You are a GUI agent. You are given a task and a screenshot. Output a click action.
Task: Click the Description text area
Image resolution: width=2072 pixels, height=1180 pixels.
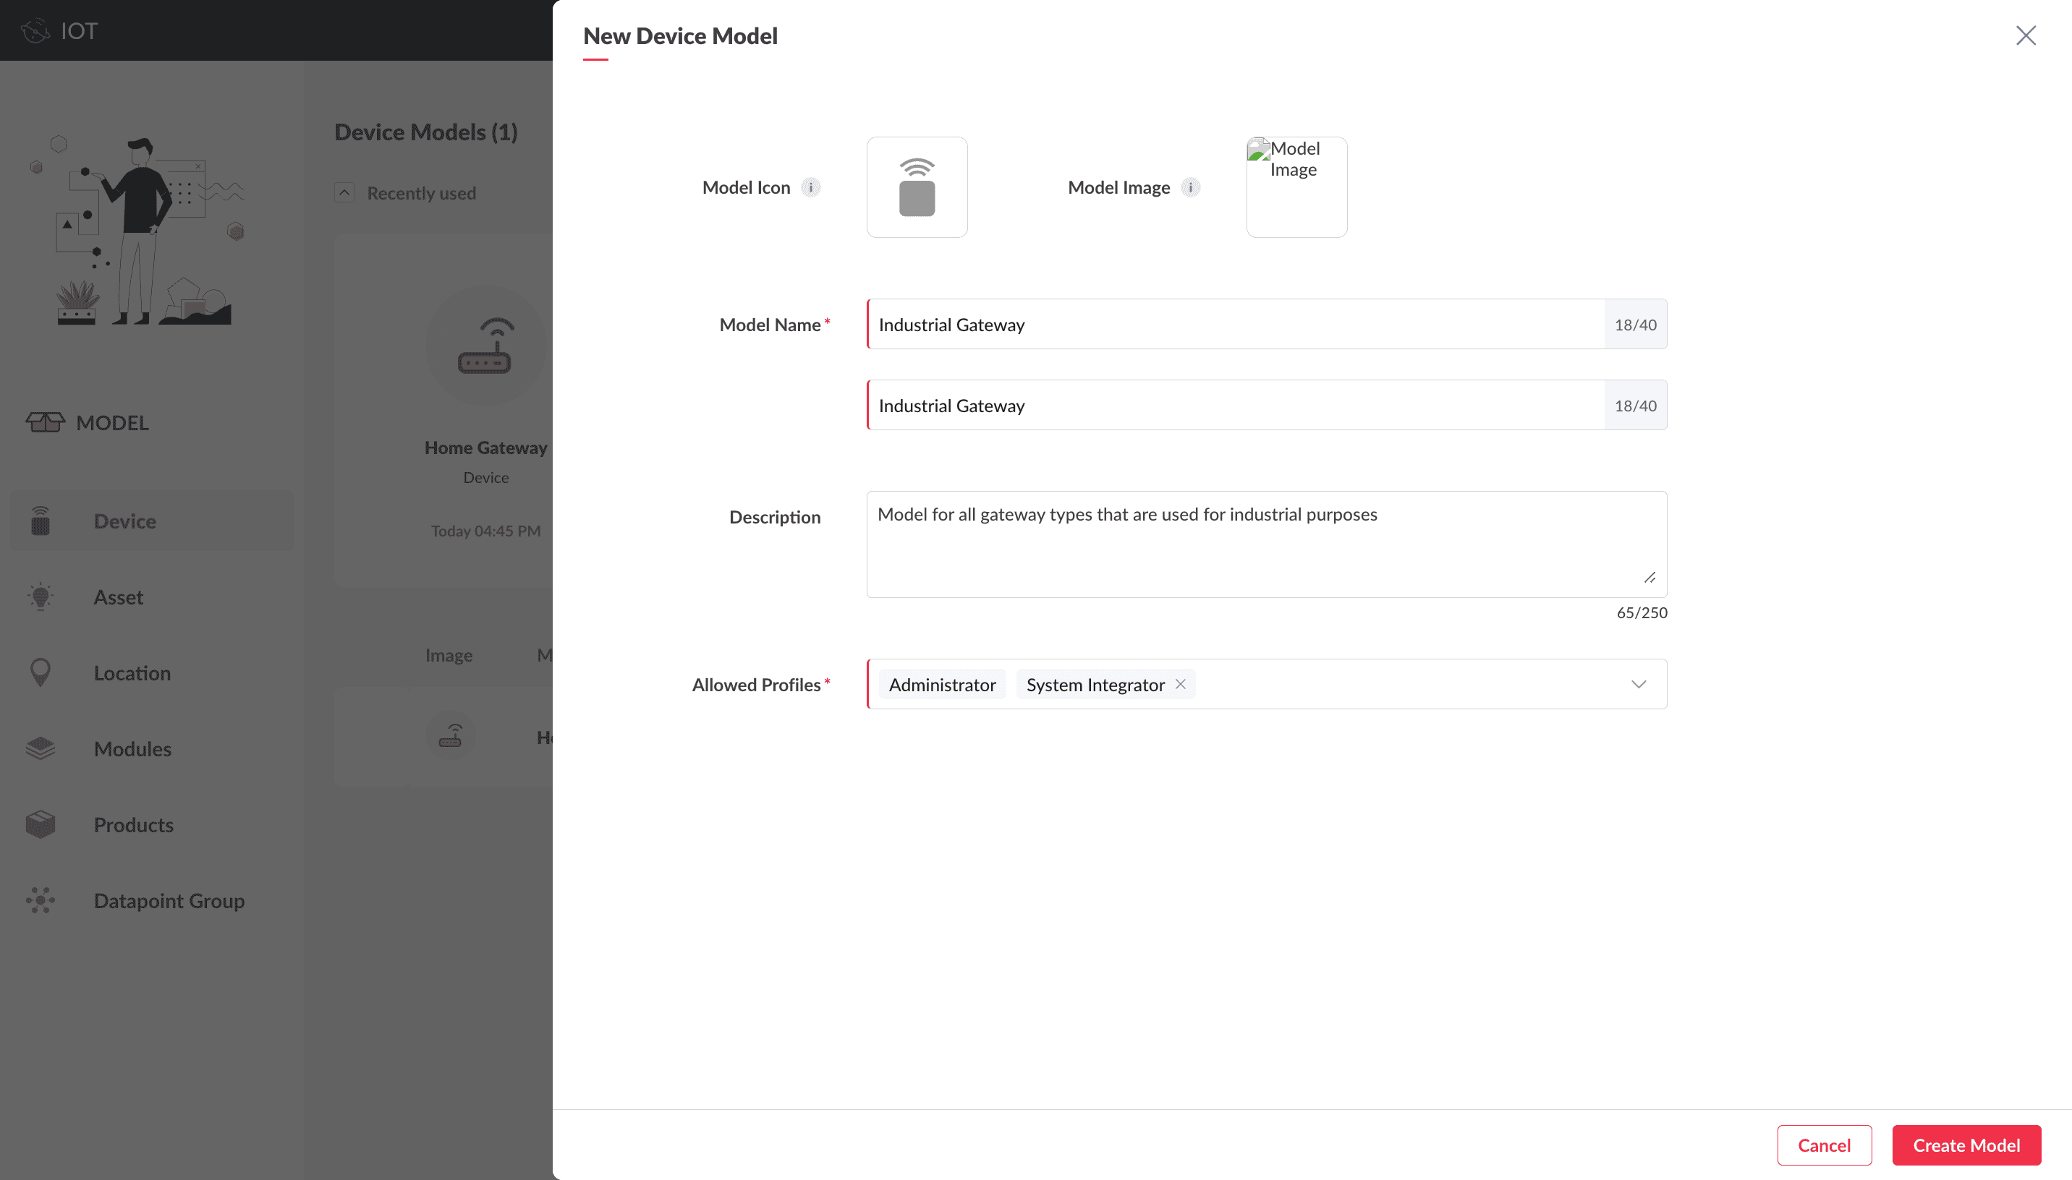pyautogui.click(x=1265, y=544)
